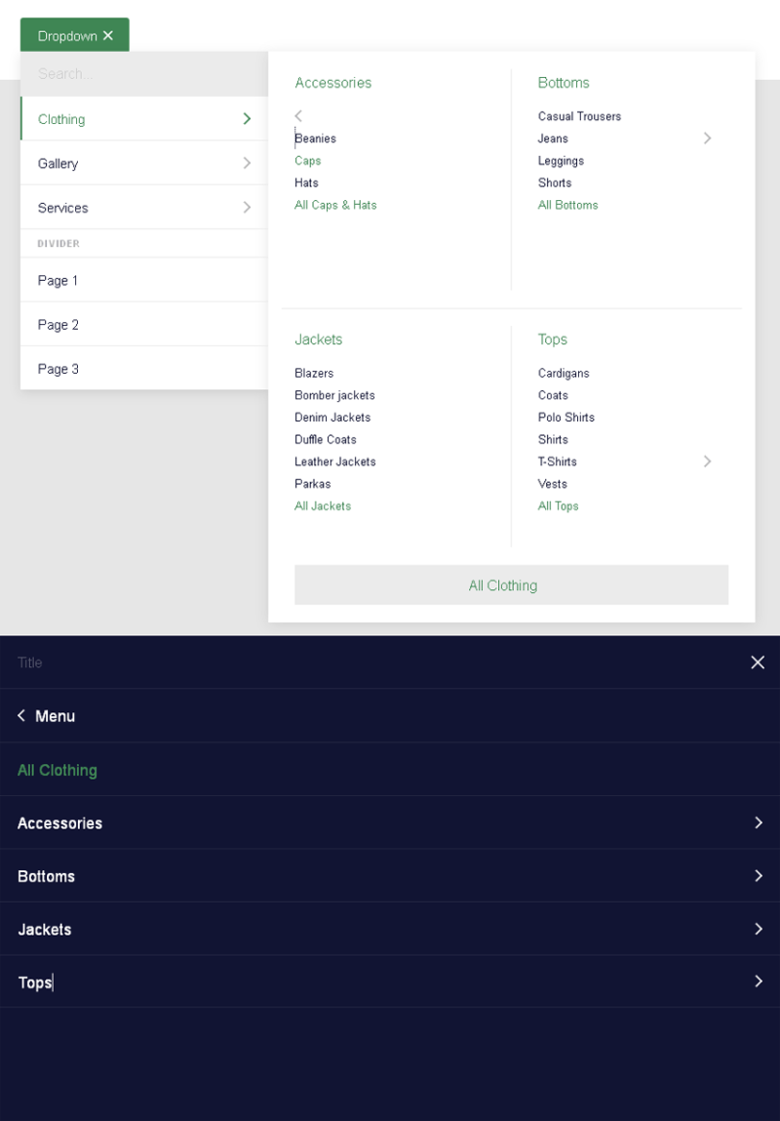
Task: Open Accessories in the dark mobile menu
Action: pyautogui.click(x=390, y=823)
